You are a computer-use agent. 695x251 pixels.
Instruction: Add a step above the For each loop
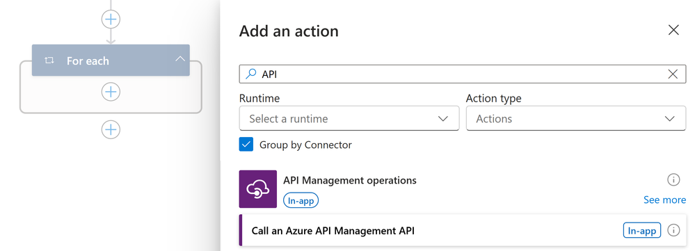coord(111,19)
